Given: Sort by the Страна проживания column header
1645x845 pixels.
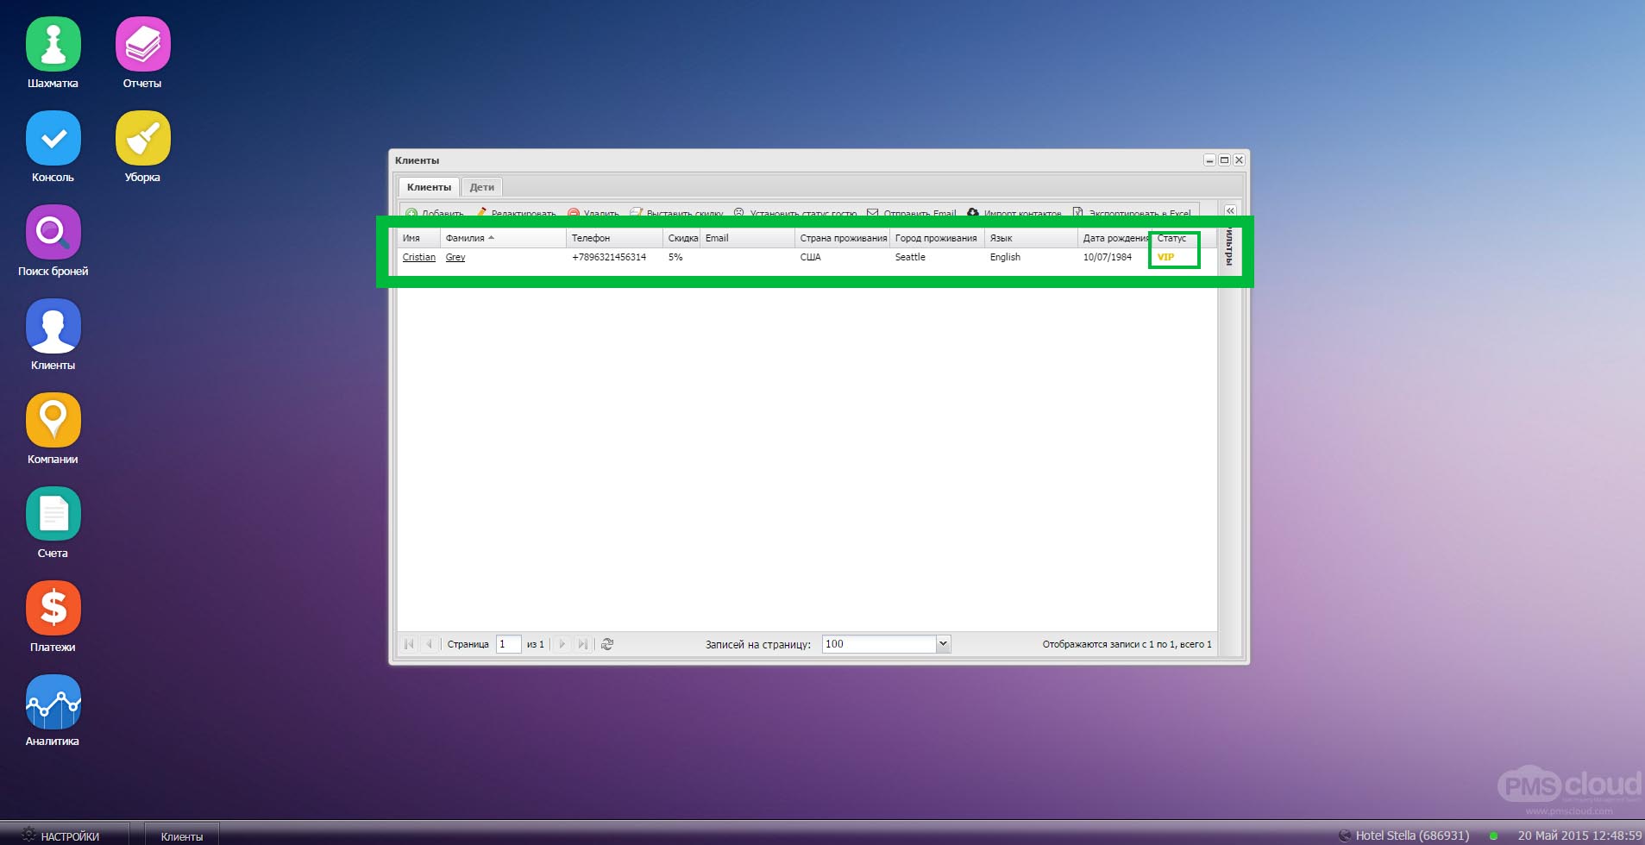Looking at the screenshot, I should coord(842,238).
